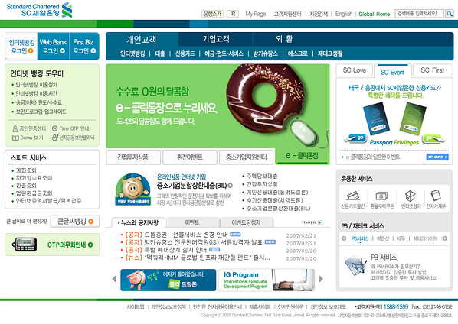Click the search text input field
The height and width of the screenshot is (324, 458).
coord(419,14)
